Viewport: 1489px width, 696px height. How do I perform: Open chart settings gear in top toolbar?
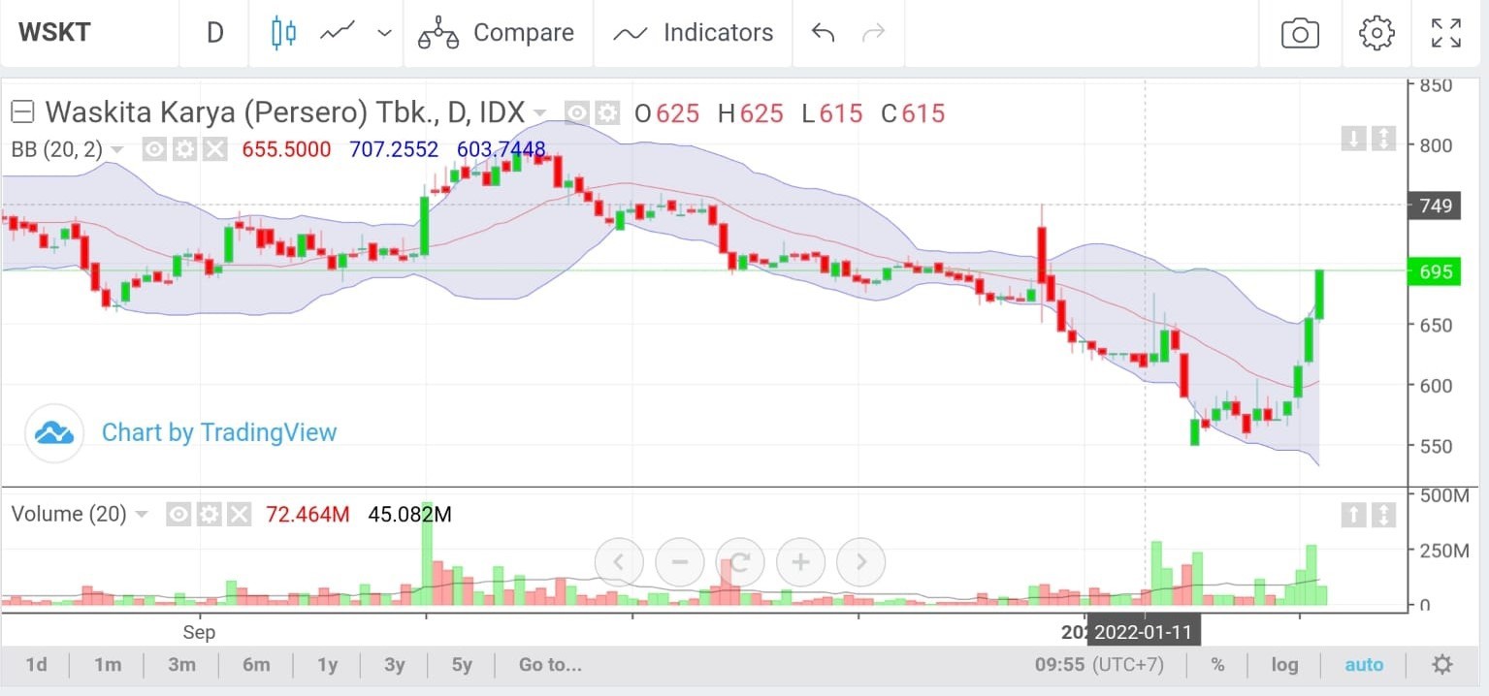1376,33
